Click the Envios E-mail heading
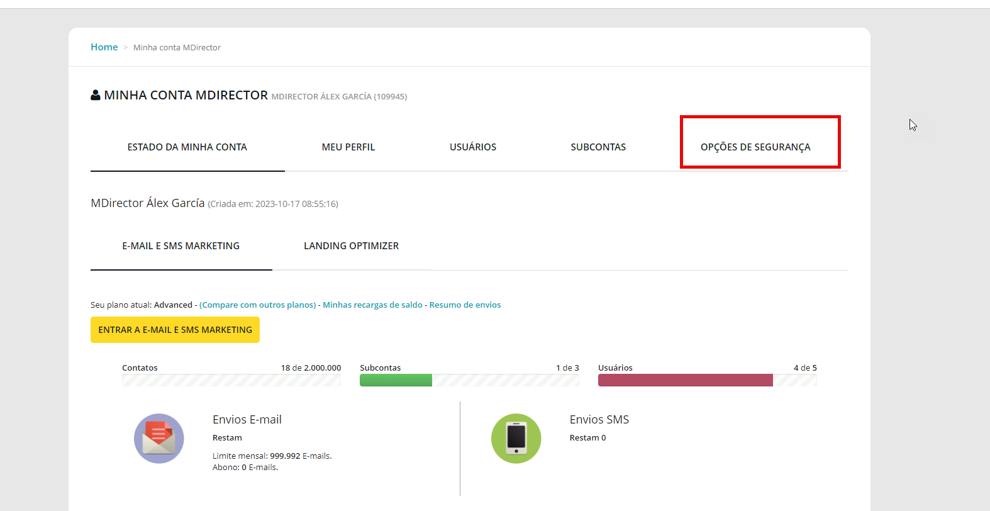Viewport: 990px width, 511px height. [x=247, y=420]
